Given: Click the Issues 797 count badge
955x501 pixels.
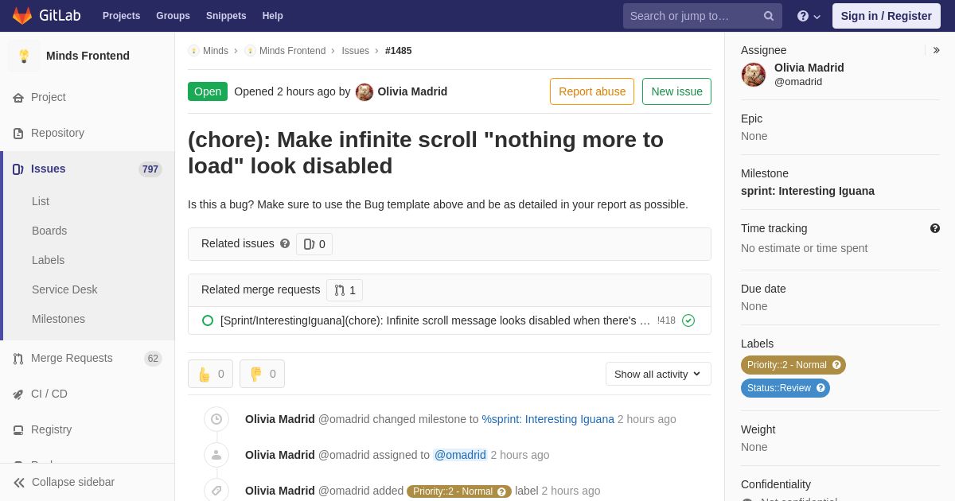Looking at the screenshot, I should (150, 169).
